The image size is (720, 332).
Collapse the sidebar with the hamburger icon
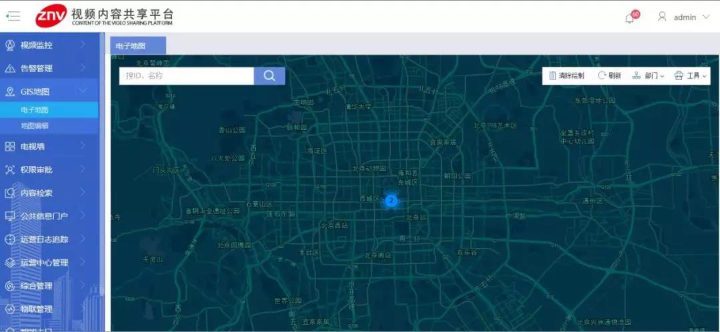(x=13, y=17)
